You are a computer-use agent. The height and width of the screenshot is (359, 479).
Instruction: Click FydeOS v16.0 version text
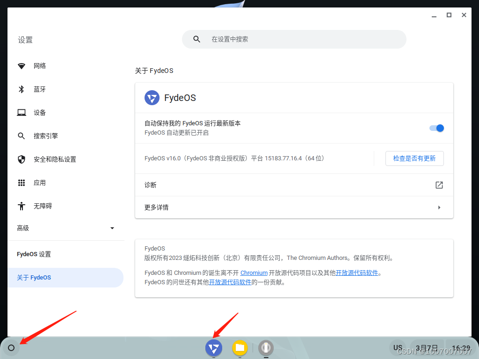point(234,158)
